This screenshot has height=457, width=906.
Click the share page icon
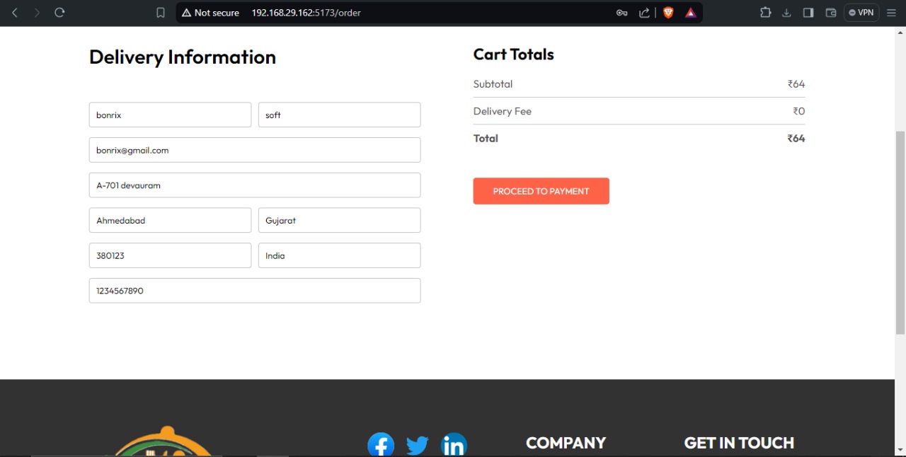point(644,13)
